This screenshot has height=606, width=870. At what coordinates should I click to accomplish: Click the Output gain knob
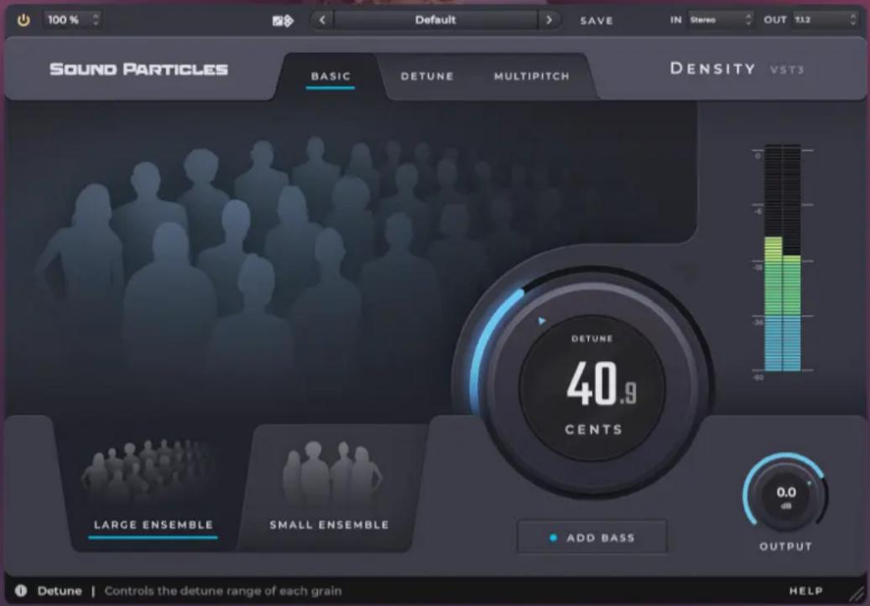click(x=785, y=494)
